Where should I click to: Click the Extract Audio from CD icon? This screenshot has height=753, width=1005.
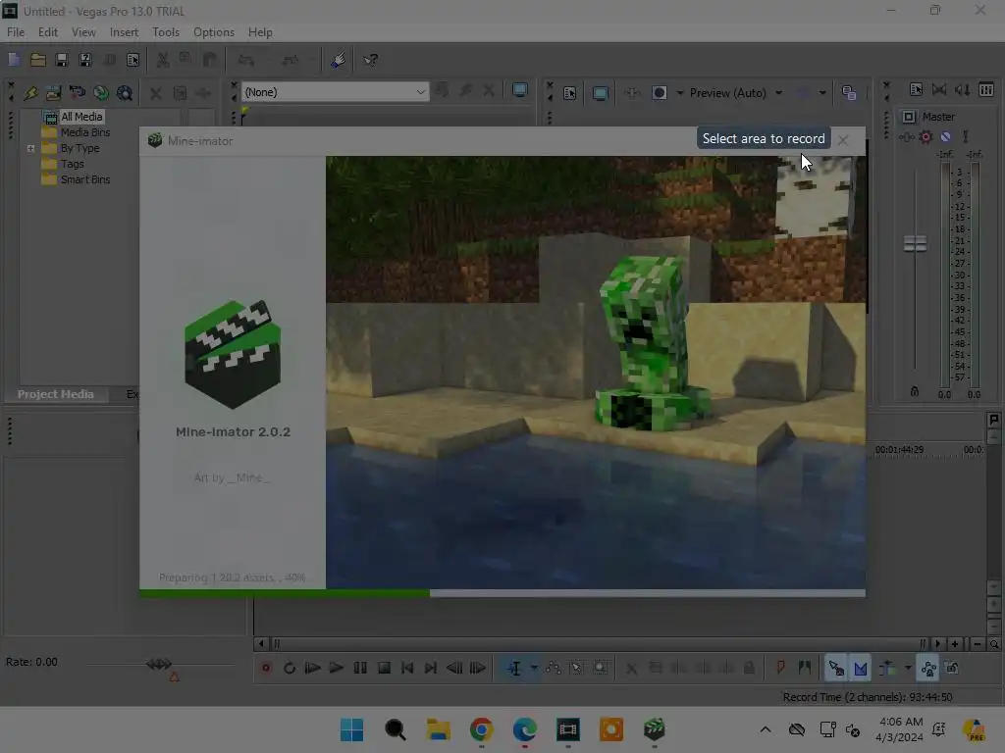(77, 93)
